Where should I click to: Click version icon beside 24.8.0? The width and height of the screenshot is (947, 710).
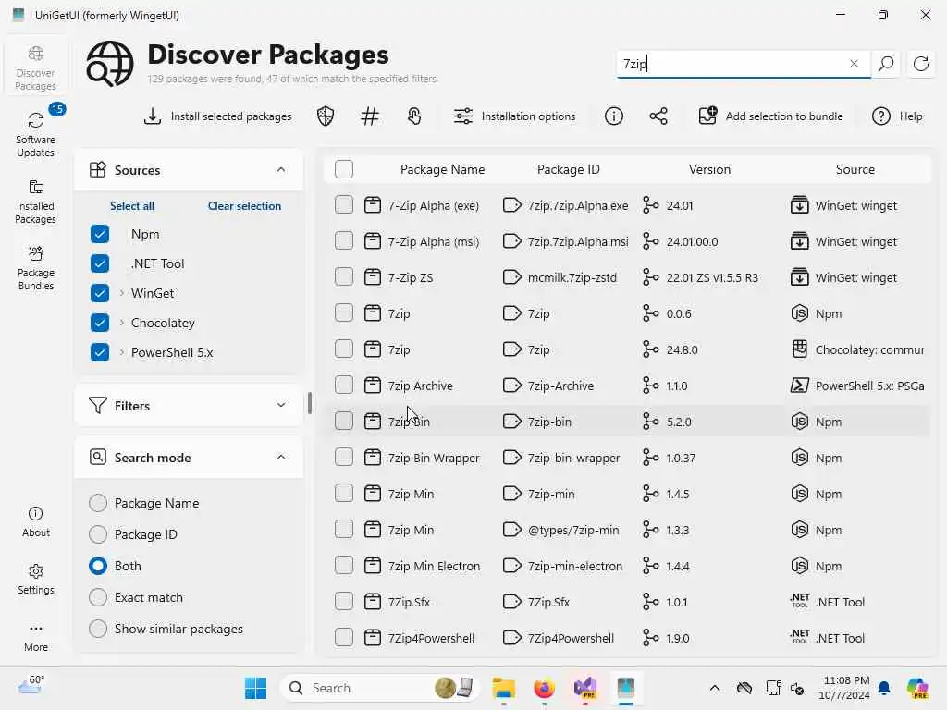pos(650,349)
